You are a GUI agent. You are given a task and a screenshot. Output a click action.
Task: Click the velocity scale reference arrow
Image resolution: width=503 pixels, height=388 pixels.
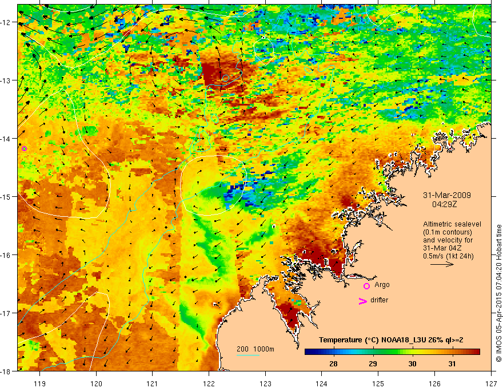(x=442, y=264)
